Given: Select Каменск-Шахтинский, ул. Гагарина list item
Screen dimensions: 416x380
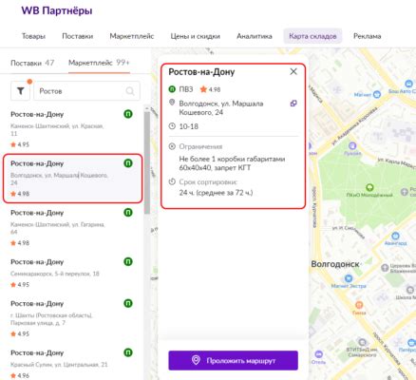Looking at the screenshot, I should (72, 227).
